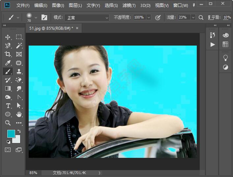Select the Rectangular Marquee tool
The width and height of the screenshot is (233, 177).
point(19,37)
